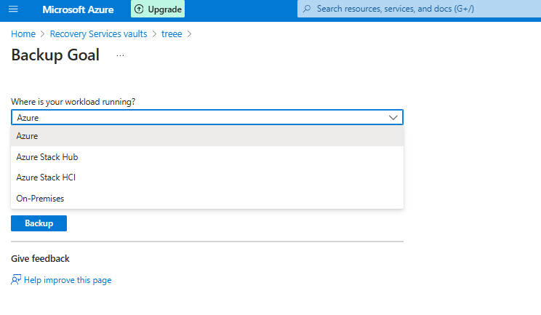The height and width of the screenshot is (315, 541).
Task: Choose Azure Stack Hub option
Action: 47,157
